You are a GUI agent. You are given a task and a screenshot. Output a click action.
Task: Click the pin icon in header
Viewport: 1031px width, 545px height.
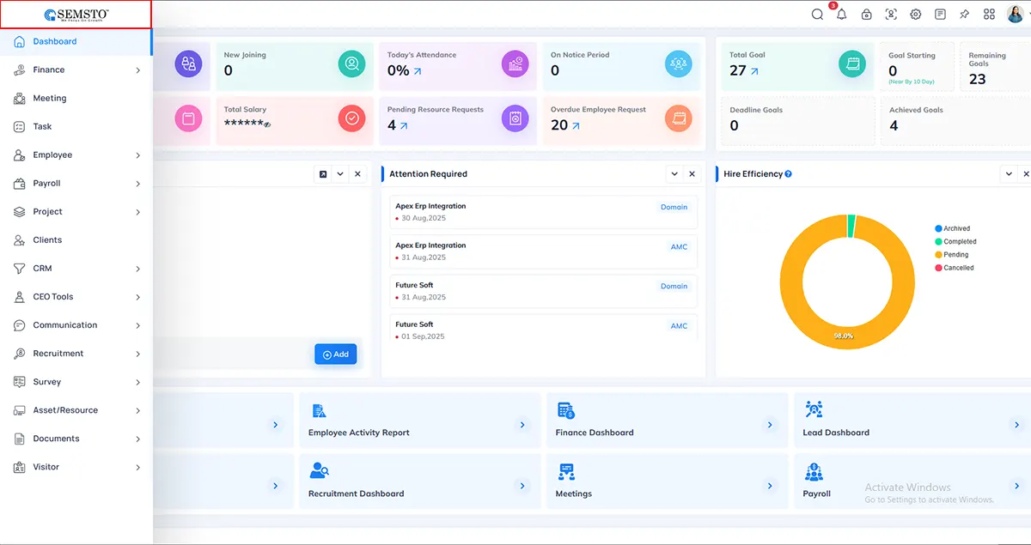coord(965,15)
